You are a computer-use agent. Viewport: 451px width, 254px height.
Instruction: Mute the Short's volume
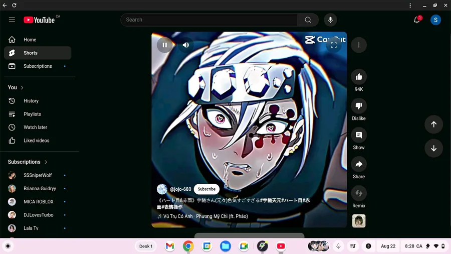pyautogui.click(x=186, y=45)
